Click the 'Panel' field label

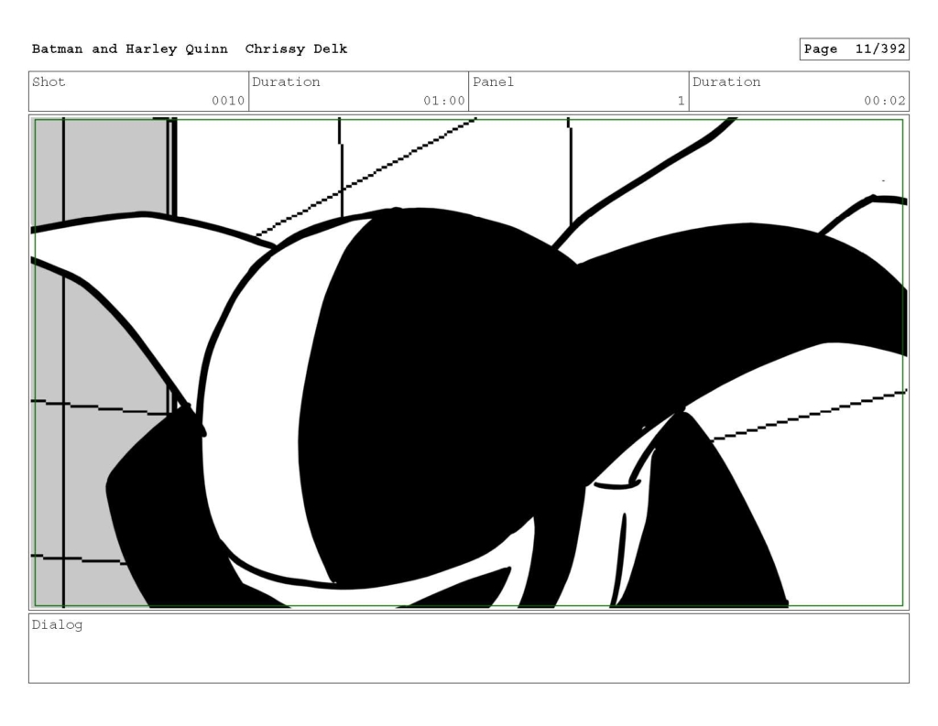(493, 81)
